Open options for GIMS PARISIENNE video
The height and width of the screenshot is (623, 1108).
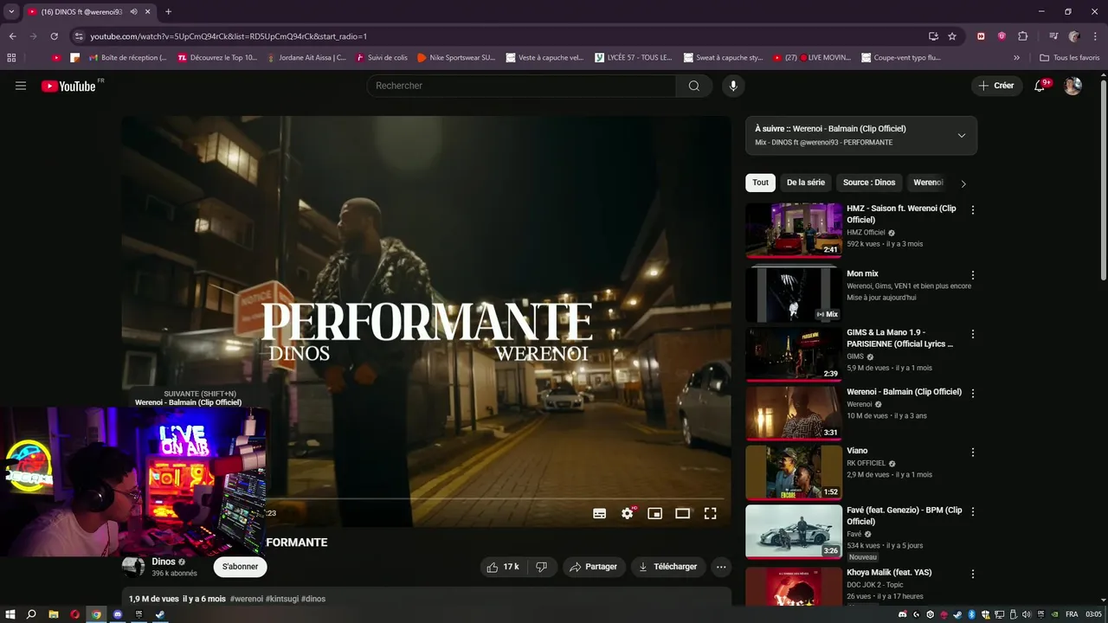(973, 334)
